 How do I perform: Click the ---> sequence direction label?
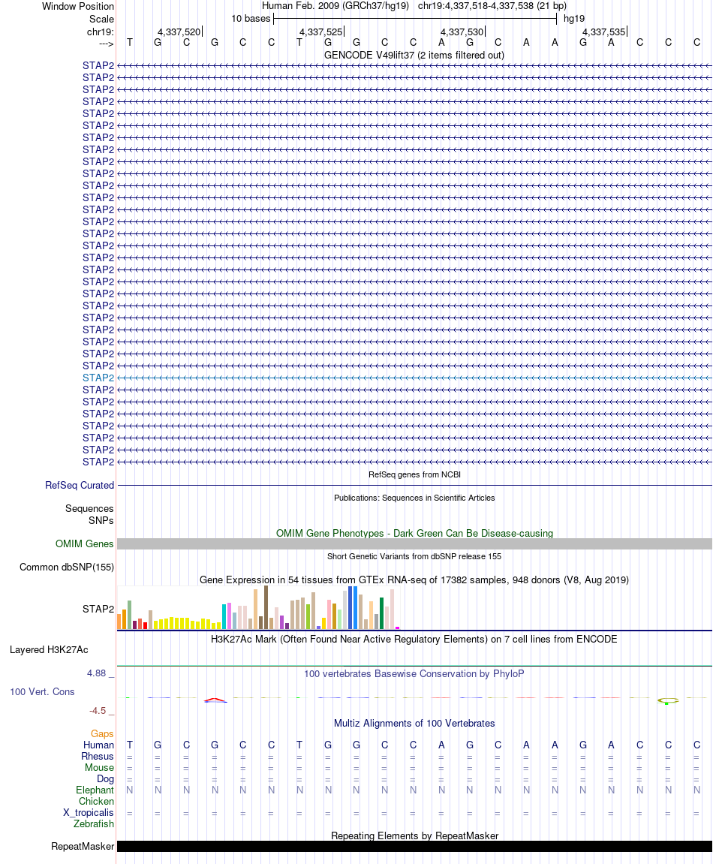[107, 44]
